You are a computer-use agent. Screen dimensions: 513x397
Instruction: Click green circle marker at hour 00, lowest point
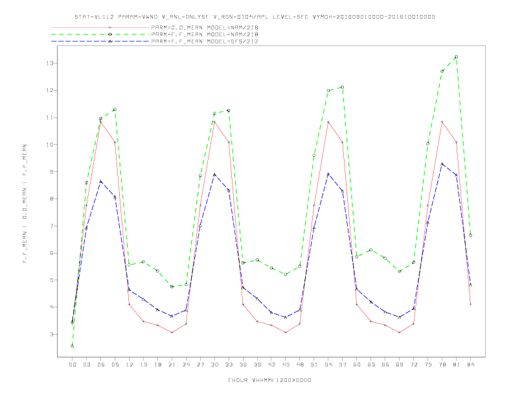(x=73, y=346)
